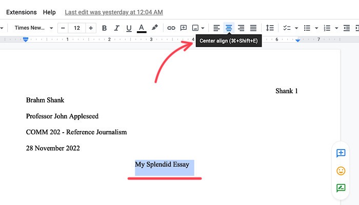Image resolution: width=359 pixels, height=205 pixels.
Task: Click the font size field showing 12
Action: point(77,28)
